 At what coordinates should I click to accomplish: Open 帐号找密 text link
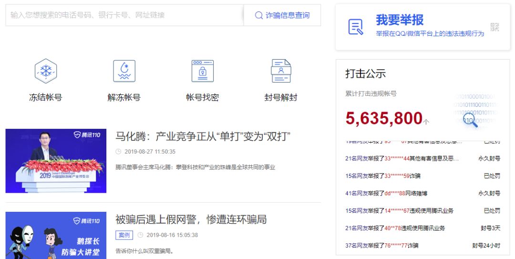pyautogui.click(x=203, y=97)
